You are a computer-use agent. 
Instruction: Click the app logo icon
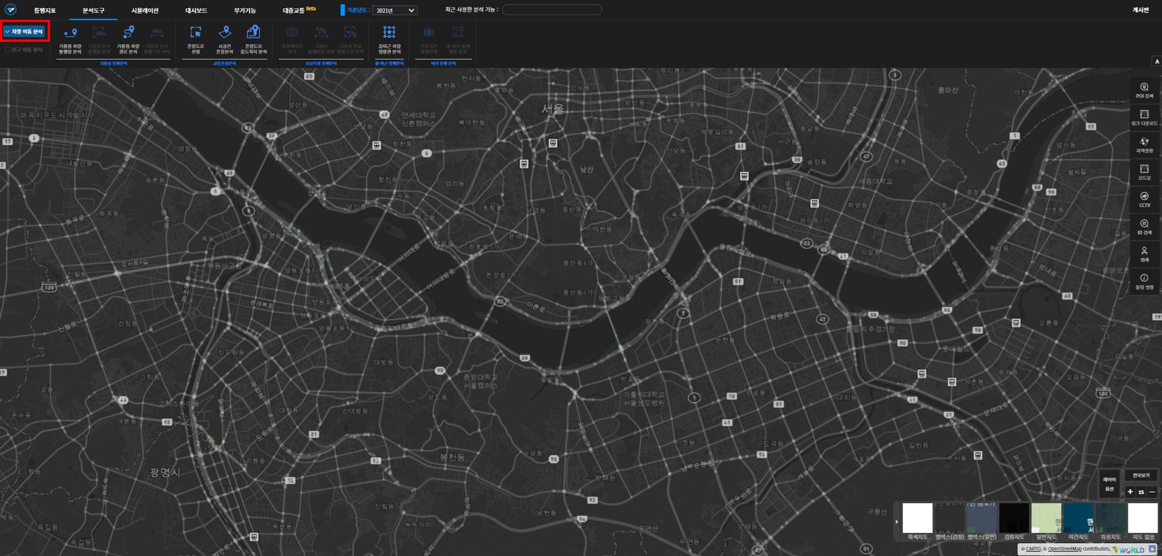[x=10, y=10]
